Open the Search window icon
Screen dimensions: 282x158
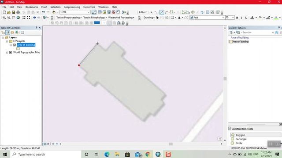pyautogui.click(x=109, y=12)
